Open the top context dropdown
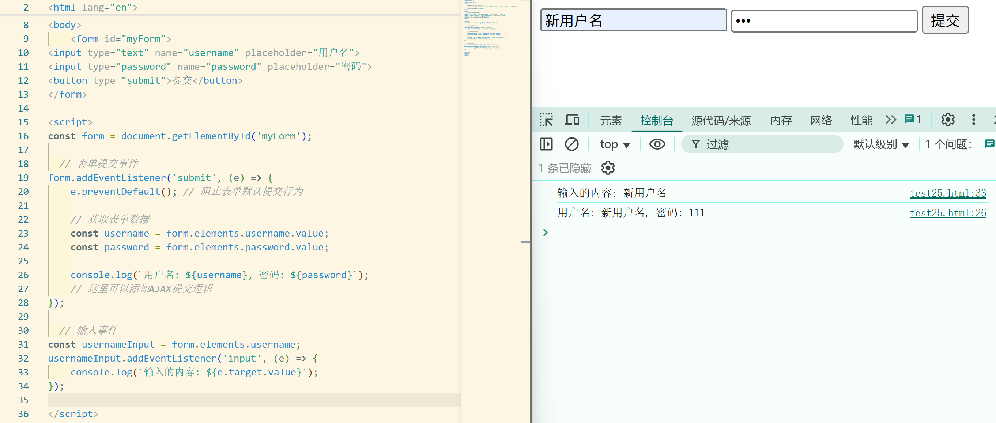Screen dimensions: 996x423 [x=615, y=145]
